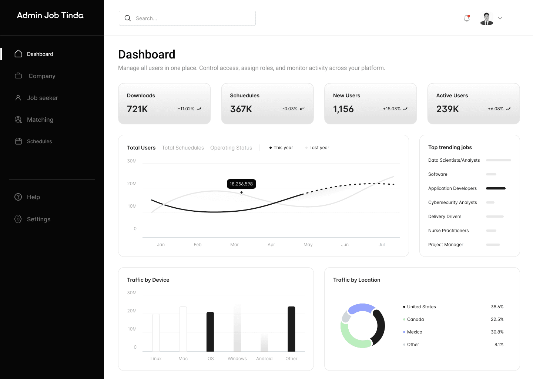Open the Downloads stat card
Image resolution: width=533 pixels, height=379 pixels.
tap(164, 104)
